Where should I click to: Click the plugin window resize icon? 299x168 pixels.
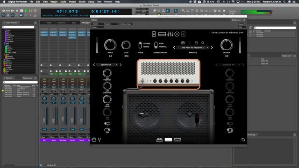coord(243,140)
